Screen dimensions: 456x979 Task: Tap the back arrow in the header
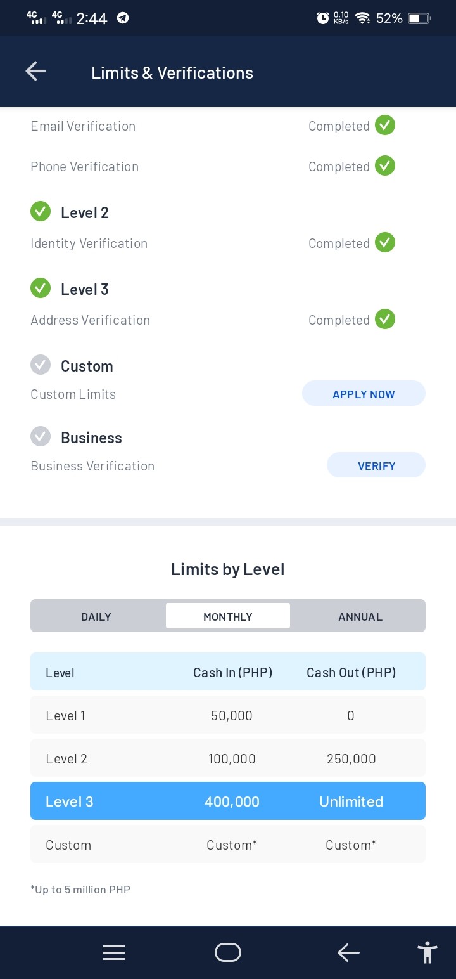click(35, 71)
